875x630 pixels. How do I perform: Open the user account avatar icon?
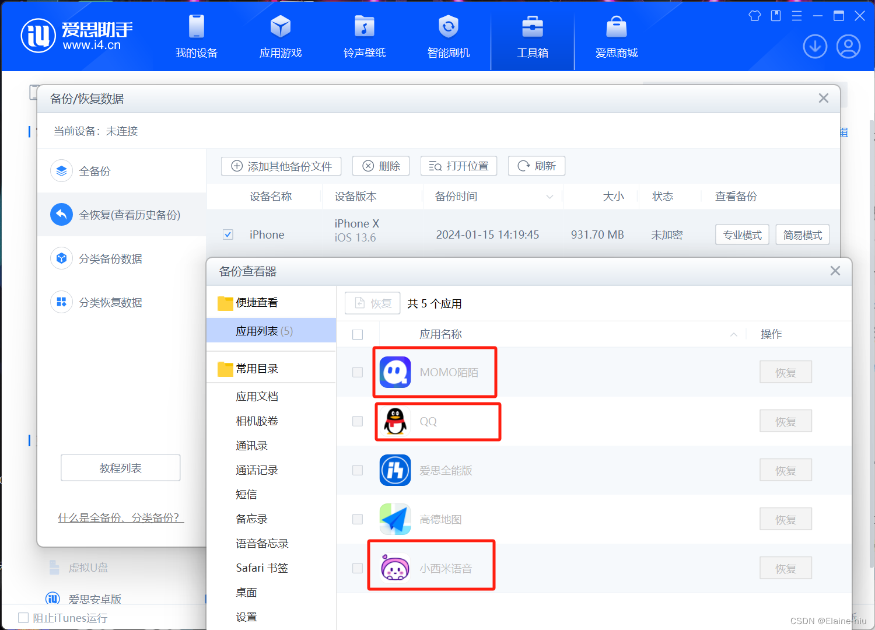click(848, 47)
